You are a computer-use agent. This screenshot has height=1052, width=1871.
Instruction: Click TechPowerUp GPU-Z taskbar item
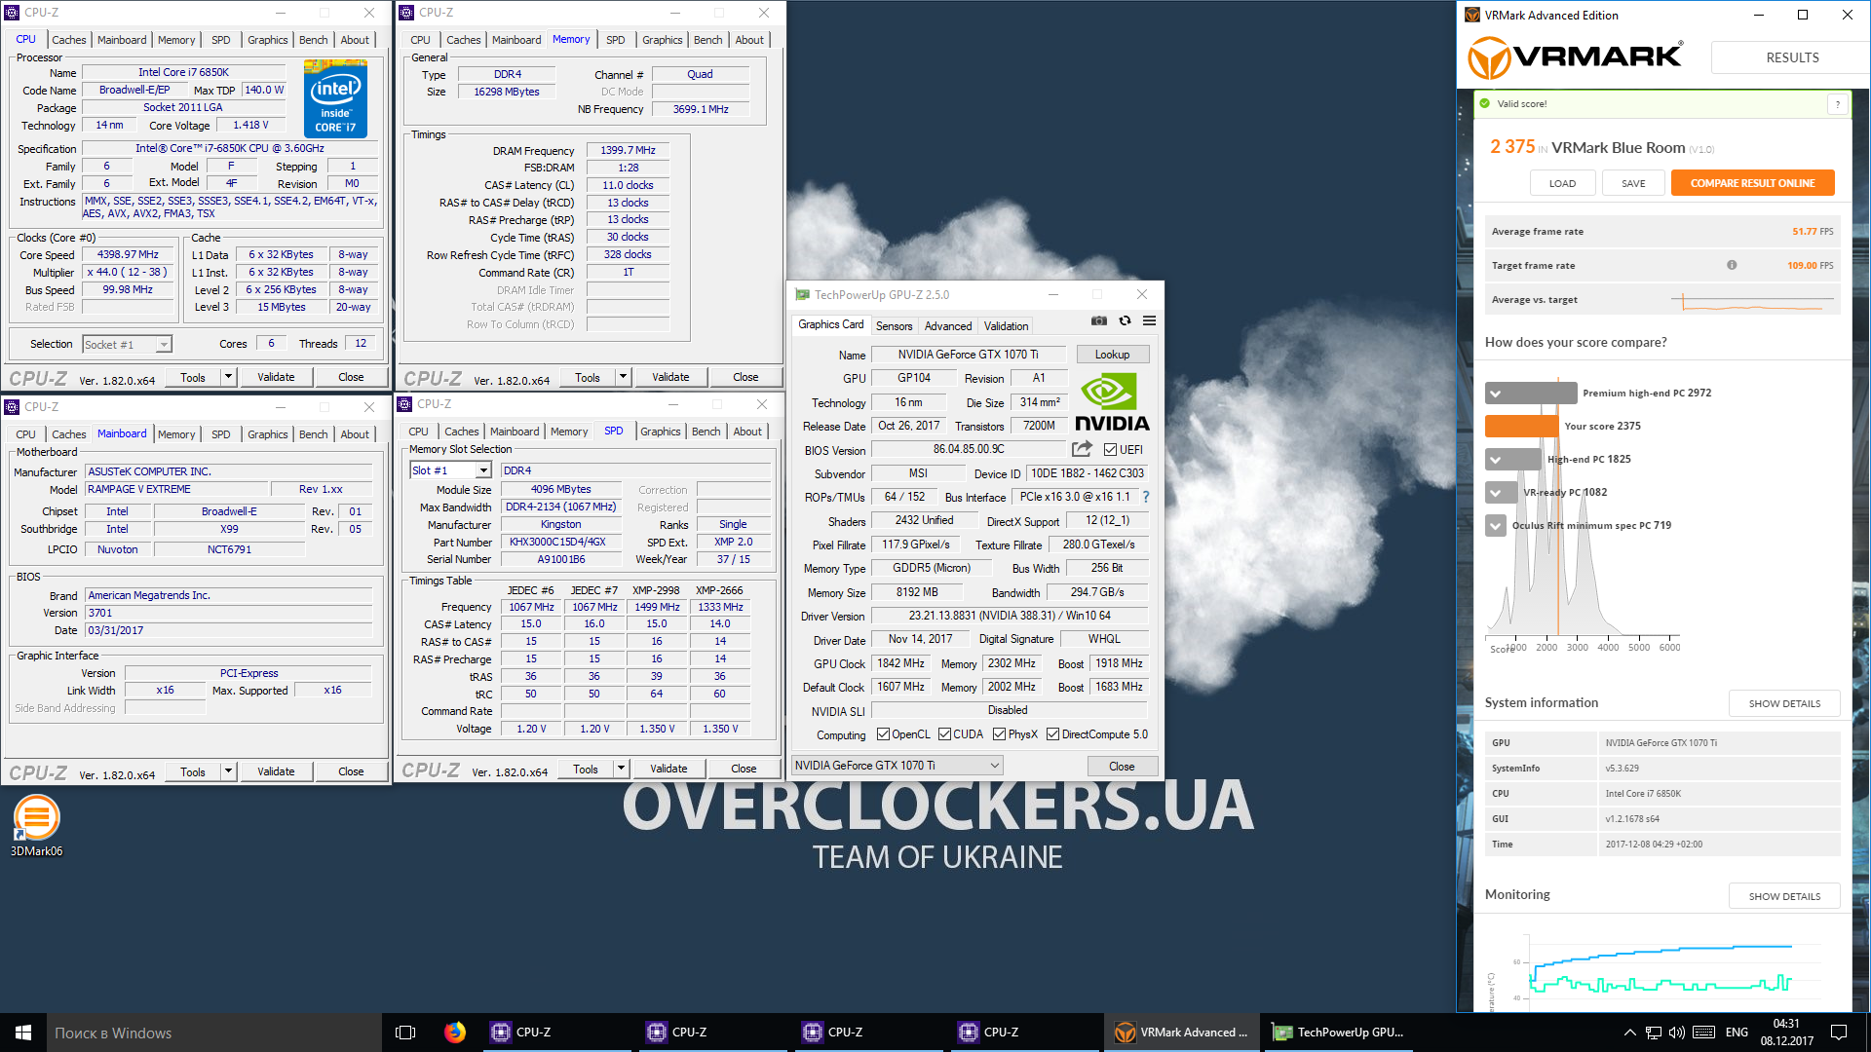1339,1033
